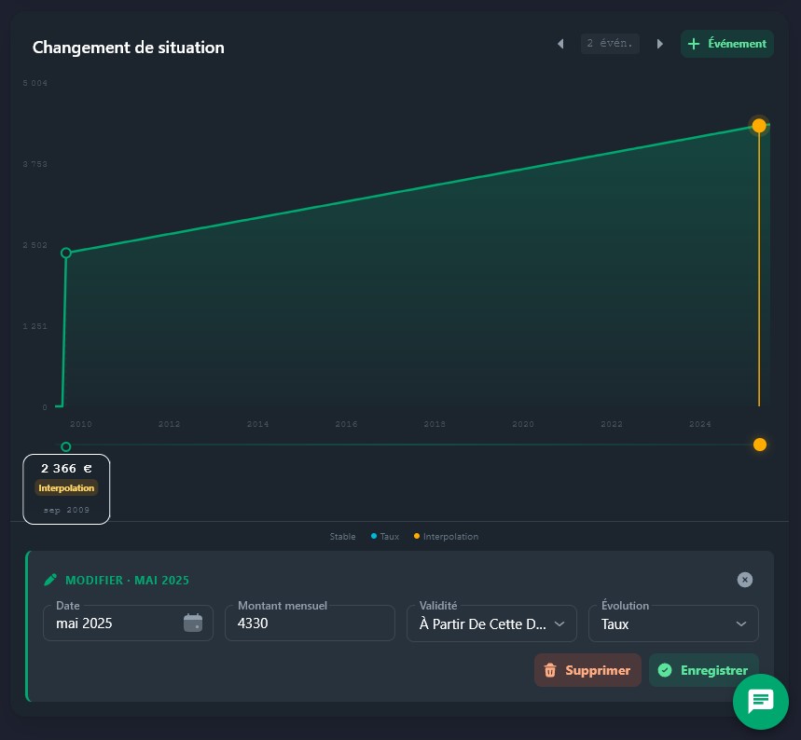Image resolution: width=801 pixels, height=740 pixels.
Task: Click the calendar icon in Date field
Action: click(193, 624)
